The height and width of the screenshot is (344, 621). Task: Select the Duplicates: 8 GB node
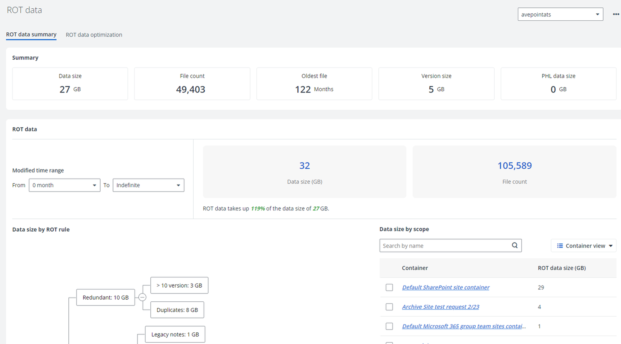click(177, 310)
